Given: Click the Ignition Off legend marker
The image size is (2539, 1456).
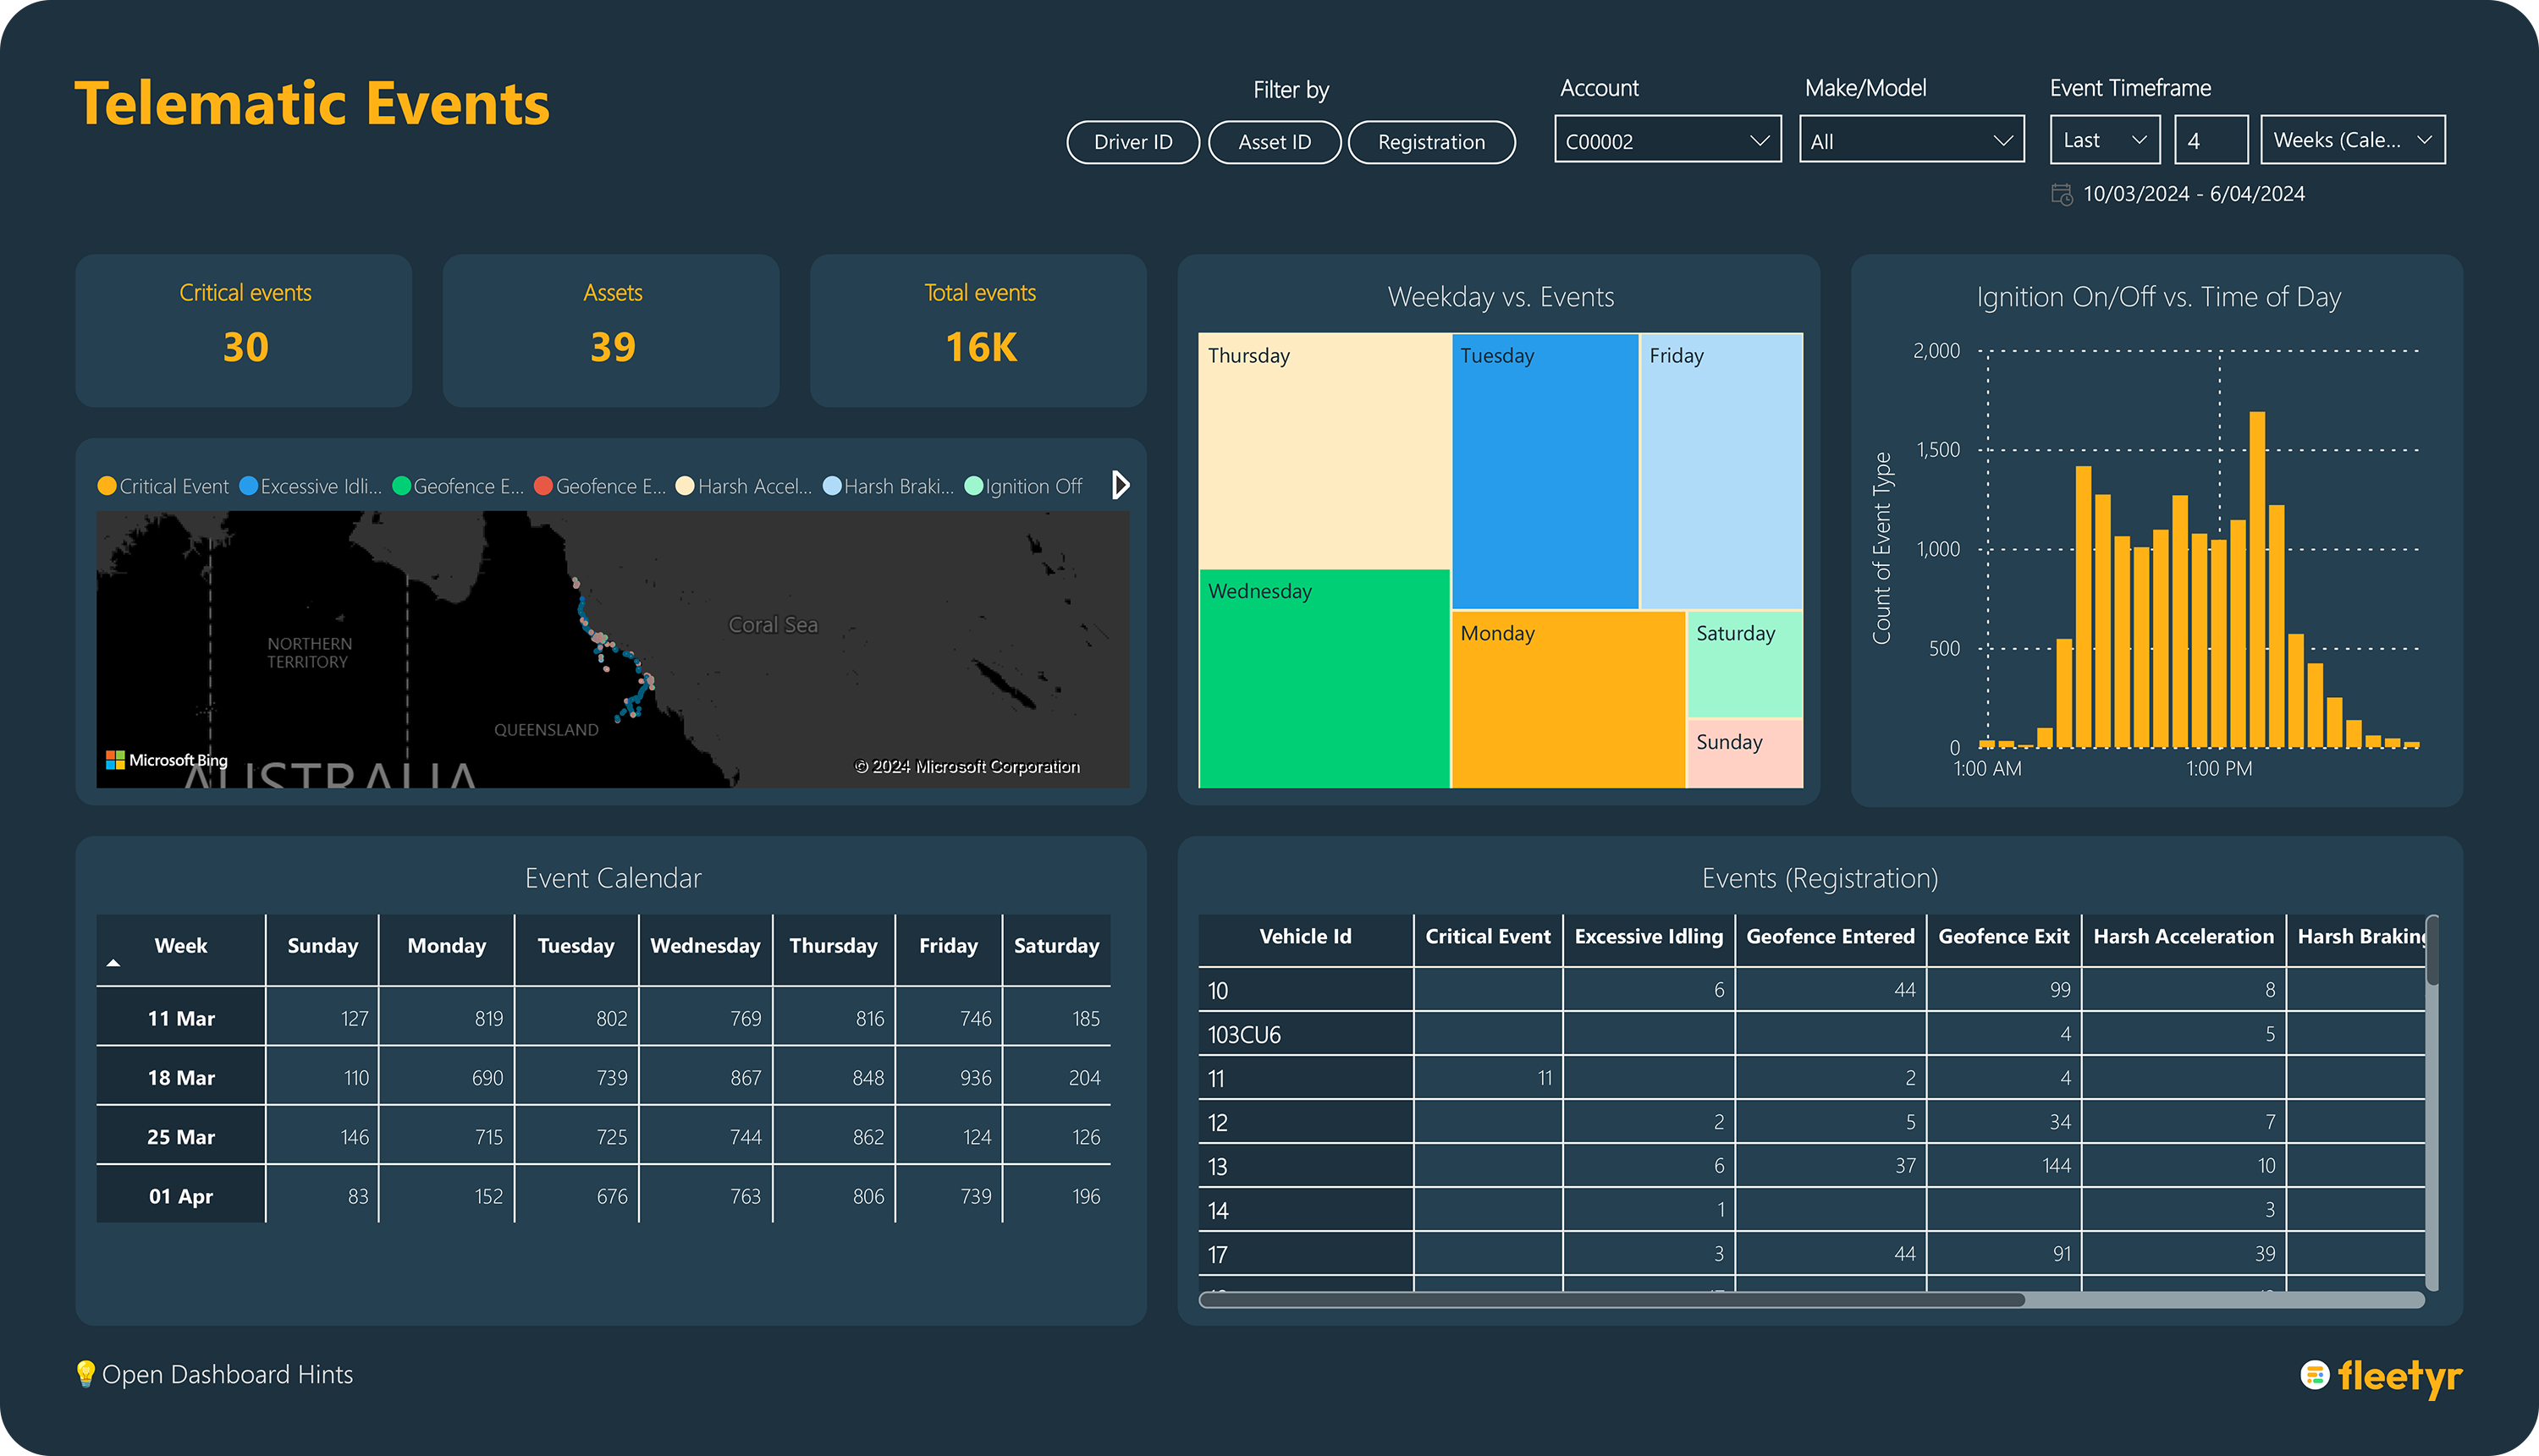Looking at the screenshot, I should tap(973, 486).
